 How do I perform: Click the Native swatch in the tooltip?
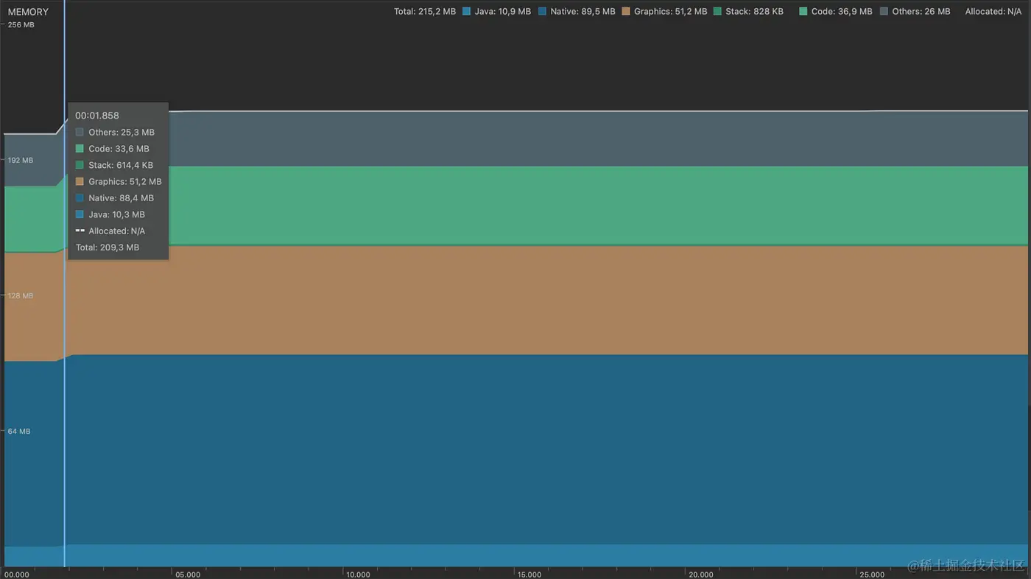pos(80,198)
